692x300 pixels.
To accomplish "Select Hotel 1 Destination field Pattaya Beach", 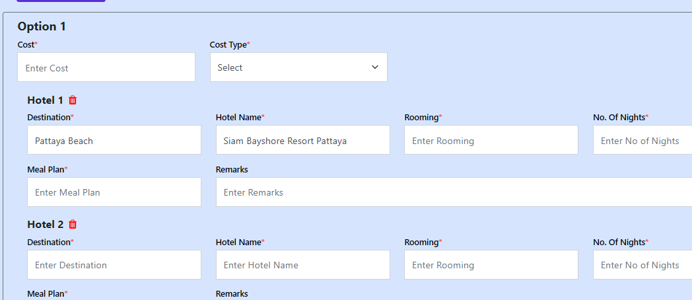I will (114, 140).
